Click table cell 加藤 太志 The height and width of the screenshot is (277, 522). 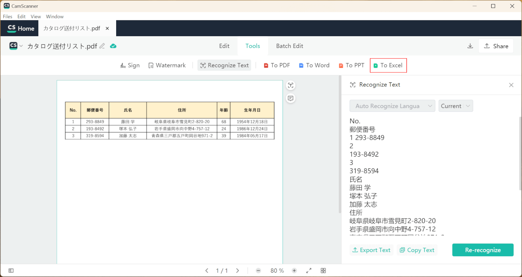128,136
